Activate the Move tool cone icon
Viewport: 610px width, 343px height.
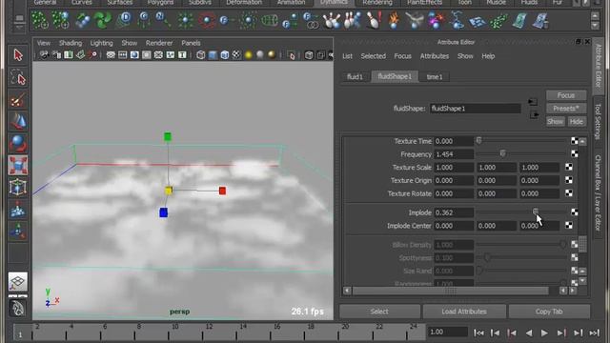pos(18,122)
